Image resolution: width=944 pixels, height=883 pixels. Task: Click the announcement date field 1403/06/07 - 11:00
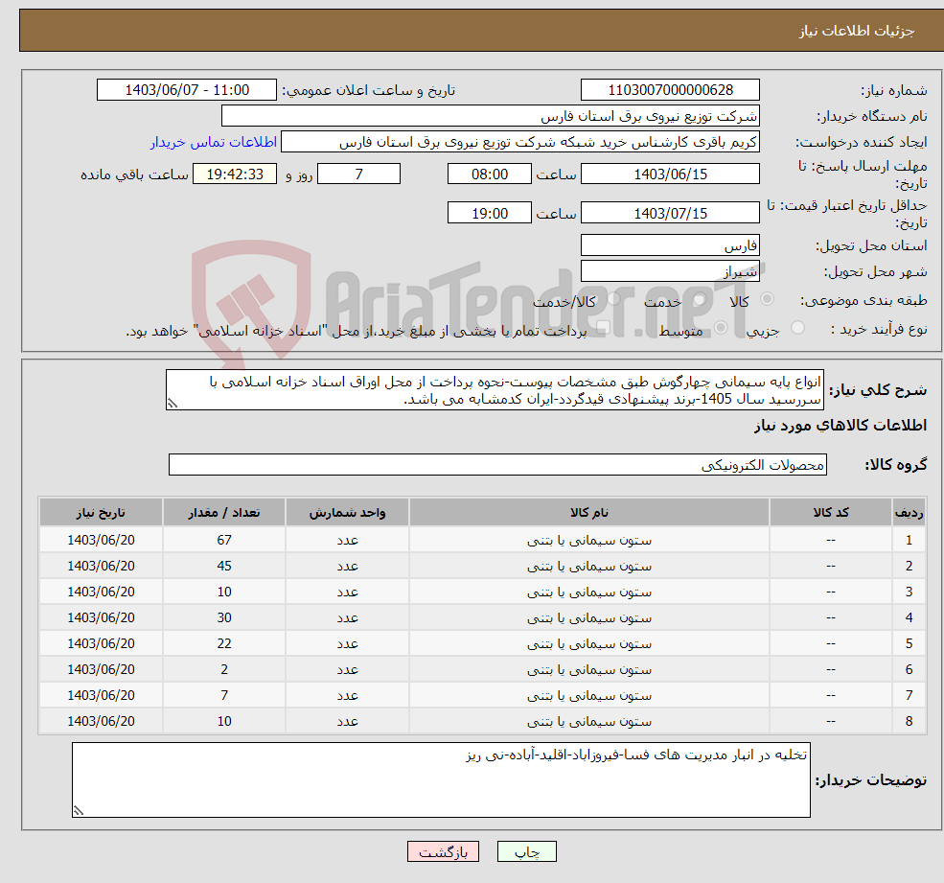tap(187, 90)
